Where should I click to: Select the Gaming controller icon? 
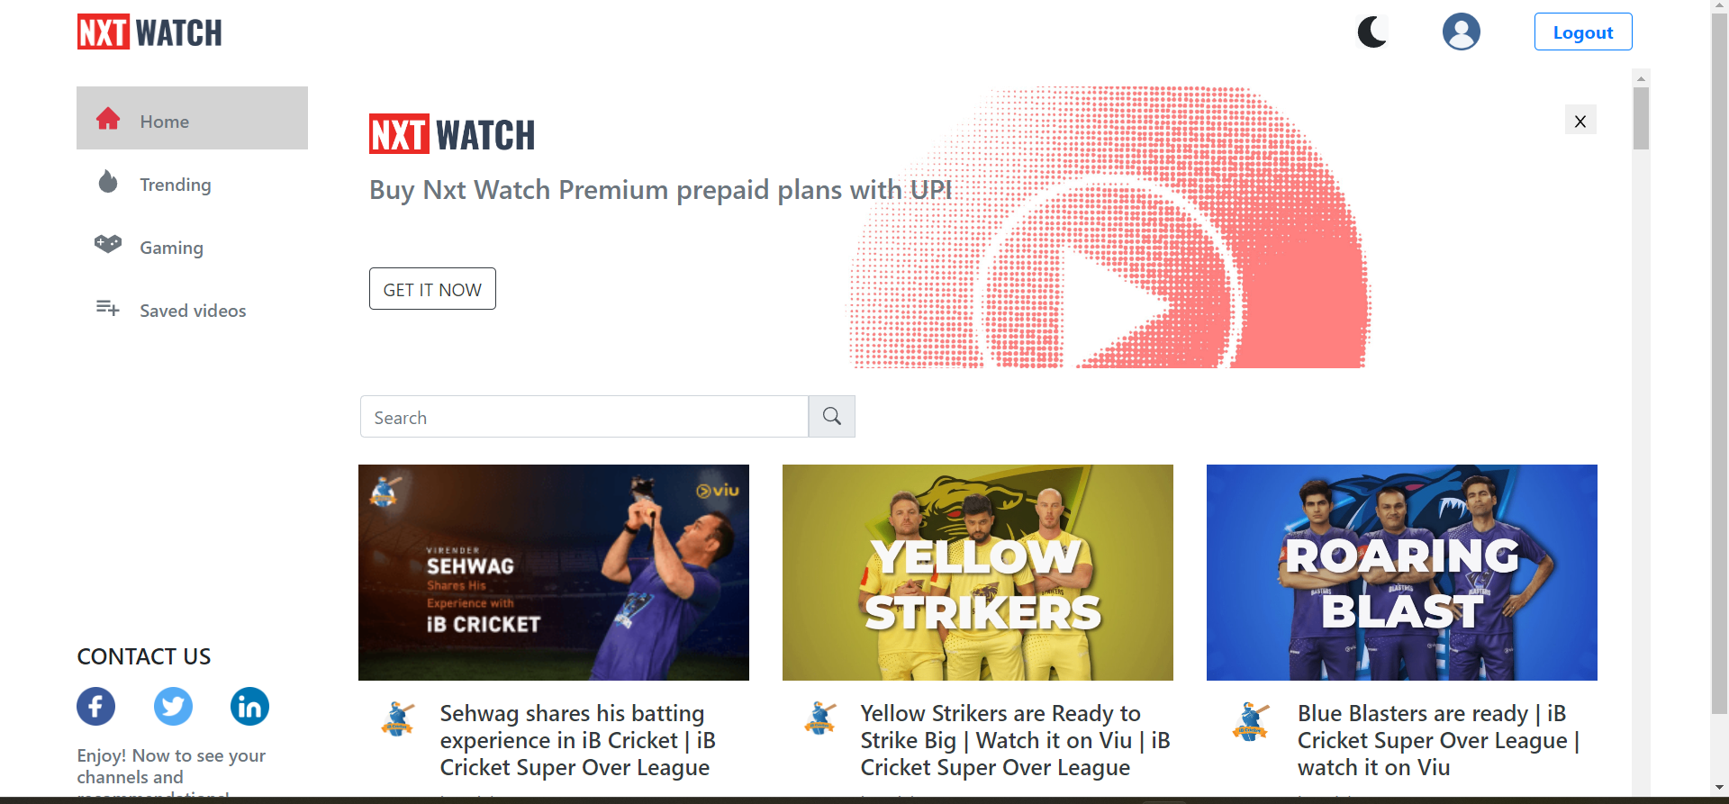tap(108, 244)
